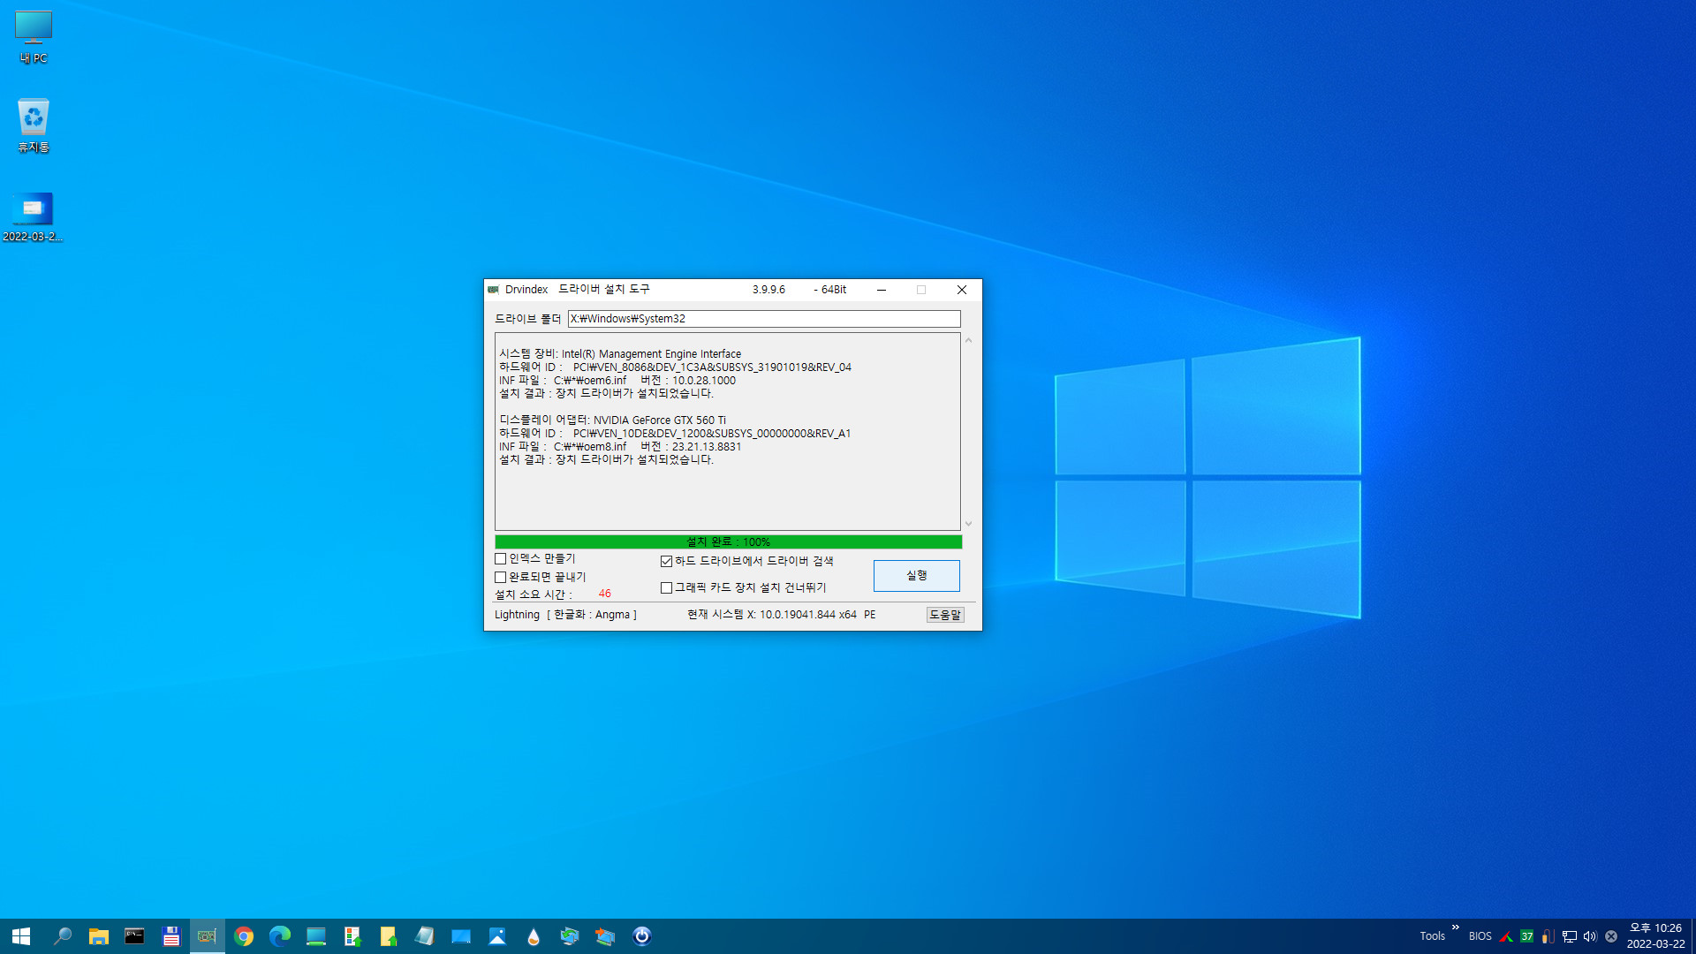
Task: Open the BIOS toolbar label in taskbar
Action: pos(1480,936)
